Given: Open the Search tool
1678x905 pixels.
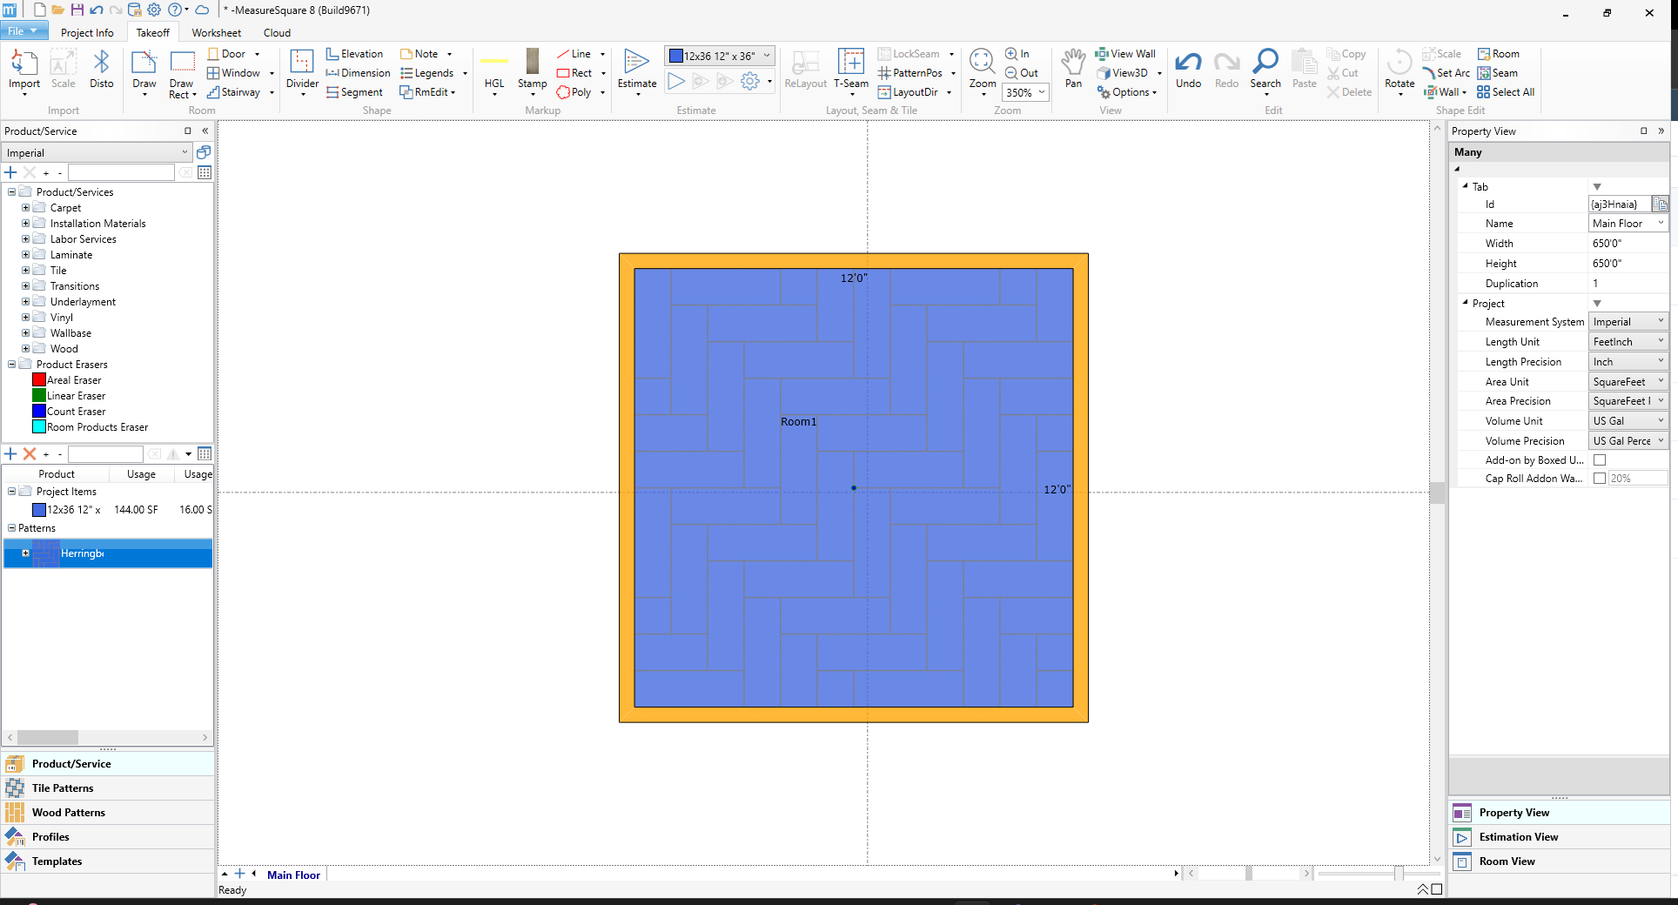Looking at the screenshot, I should click(1265, 68).
